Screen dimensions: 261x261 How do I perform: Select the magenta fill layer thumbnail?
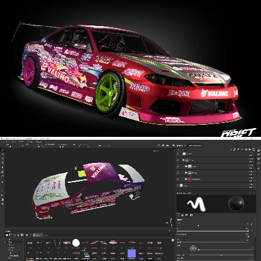[x=190, y=179]
